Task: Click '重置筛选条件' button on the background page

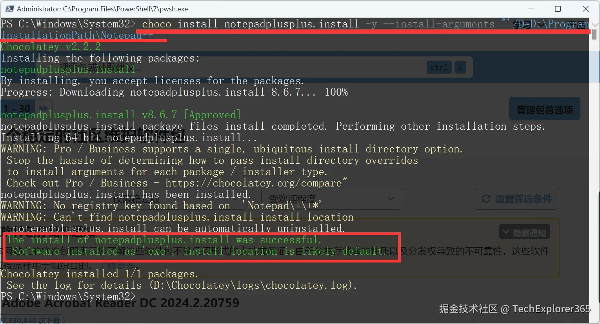Action: pyautogui.click(x=516, y=199)
